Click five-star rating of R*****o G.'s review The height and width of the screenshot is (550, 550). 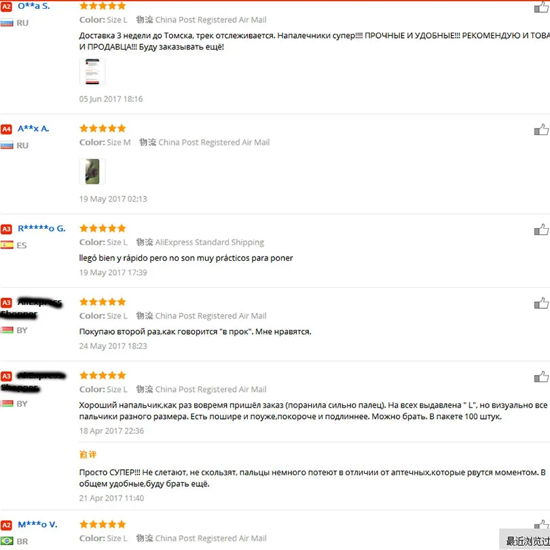coord(103,228)
